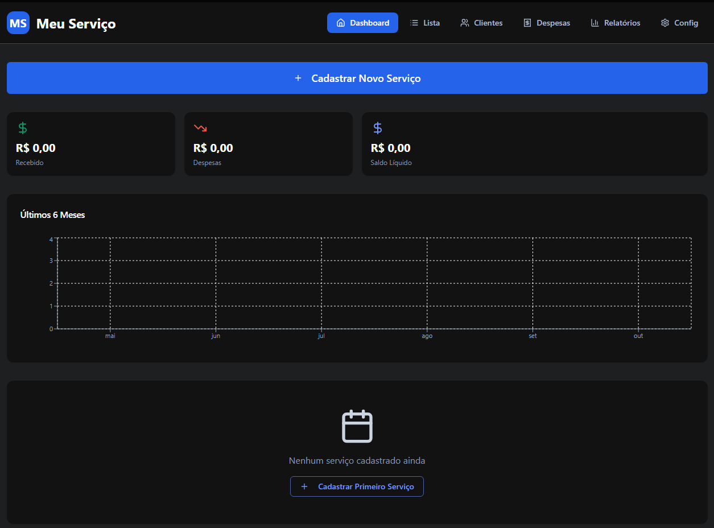Viewport: 714px width, 528px height.
Task: Select the Saldo Líquido label
Action: (391, 163)
